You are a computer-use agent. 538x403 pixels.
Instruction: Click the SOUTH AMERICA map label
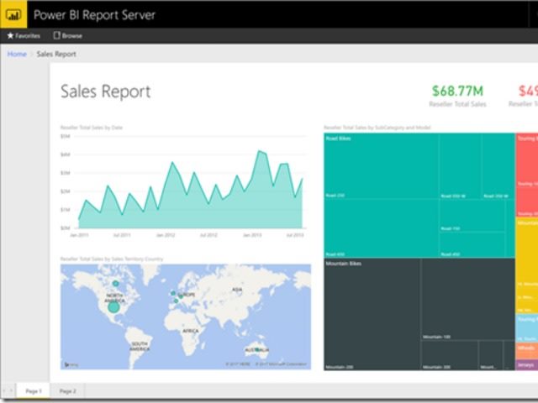click(140, 346)
